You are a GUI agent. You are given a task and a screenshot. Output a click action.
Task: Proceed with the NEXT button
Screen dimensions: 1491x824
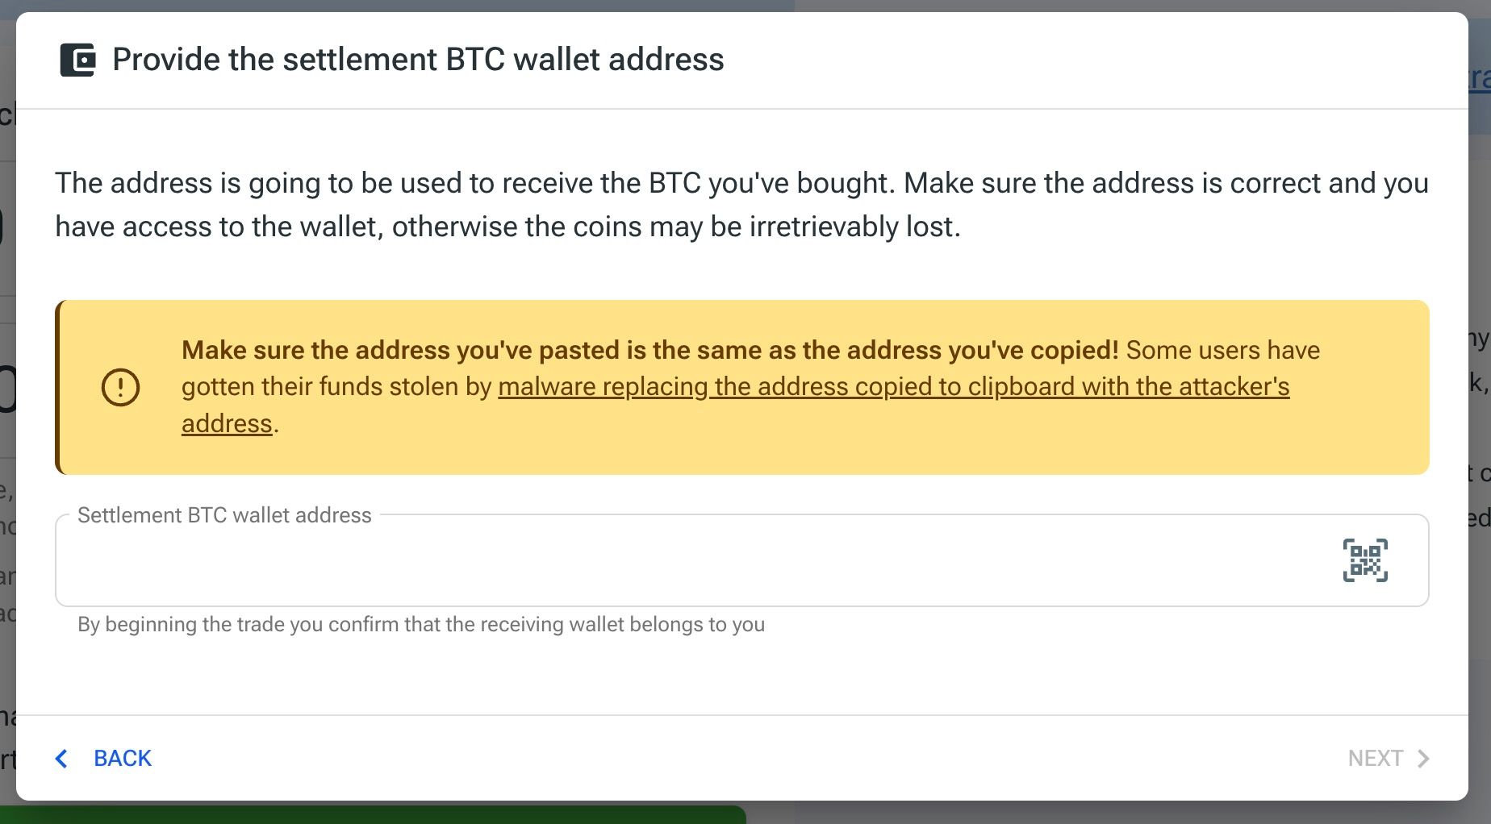(1389, 759)
